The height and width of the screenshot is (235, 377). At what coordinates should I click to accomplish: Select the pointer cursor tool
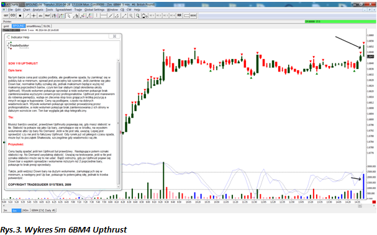click(69, 16)
